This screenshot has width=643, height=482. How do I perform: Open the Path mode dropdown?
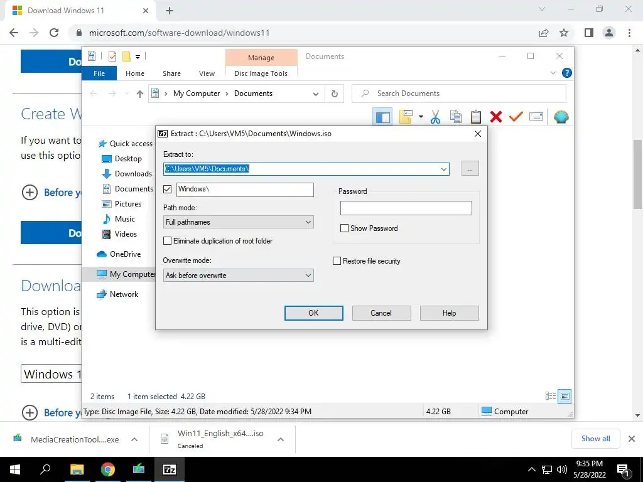(x=238, y=222)
